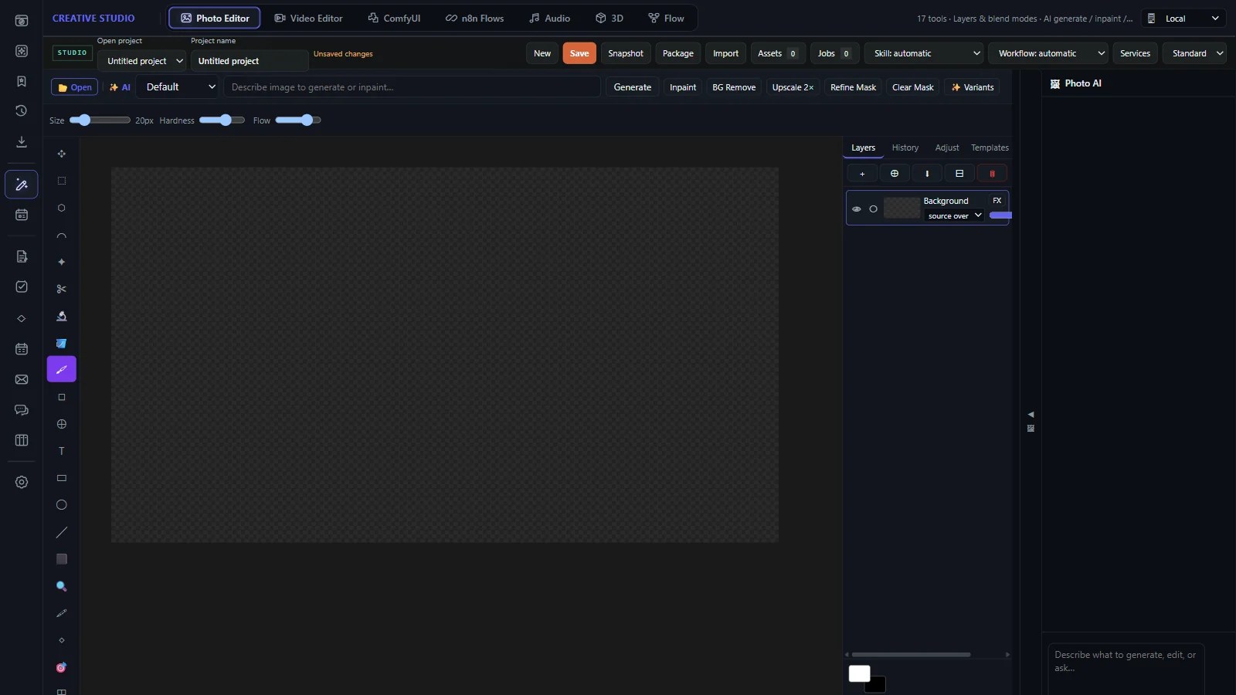Viewport: 1236px width, 695px height.
Task: Click the Generate button
Action: point(633,87)
